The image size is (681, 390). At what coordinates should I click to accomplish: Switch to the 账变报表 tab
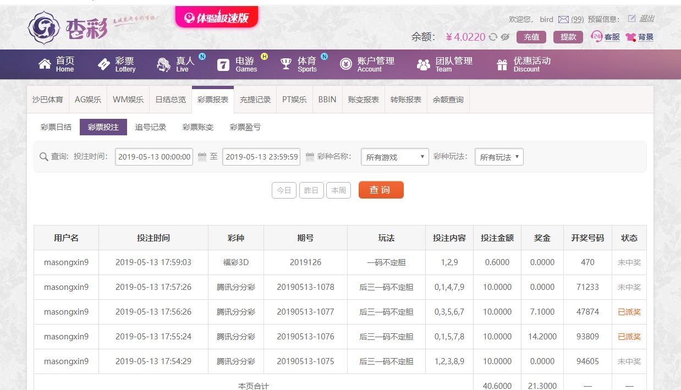pos(364,100)
